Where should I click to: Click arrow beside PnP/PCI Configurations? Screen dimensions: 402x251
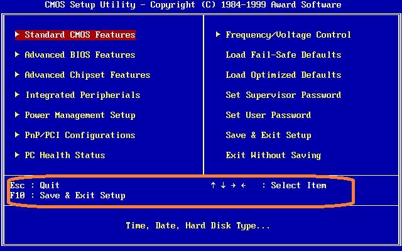[x=17, y=135]
